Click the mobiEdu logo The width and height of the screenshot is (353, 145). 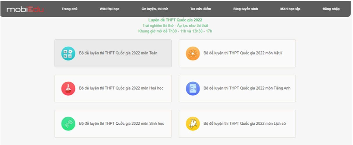point(25,9)
